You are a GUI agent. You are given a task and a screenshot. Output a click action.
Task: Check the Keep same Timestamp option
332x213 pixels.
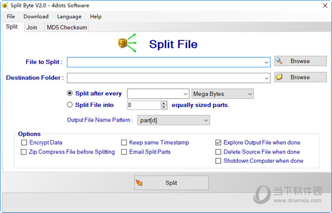[x=124, y=142]
